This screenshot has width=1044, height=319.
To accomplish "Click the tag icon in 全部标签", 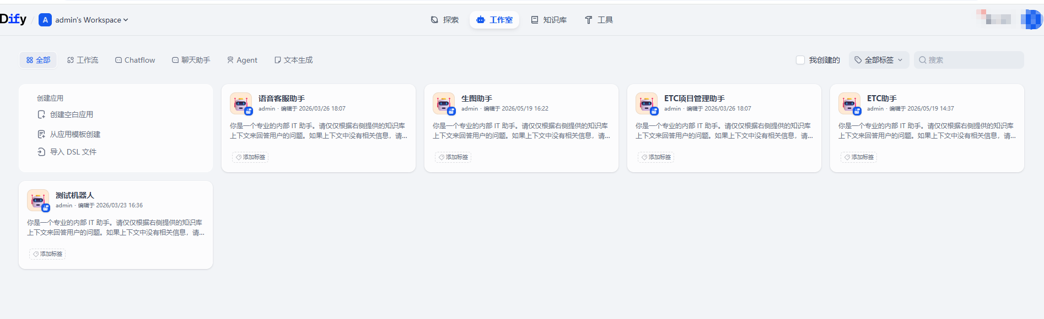I will pyautogui.click(x=858, y=60).
